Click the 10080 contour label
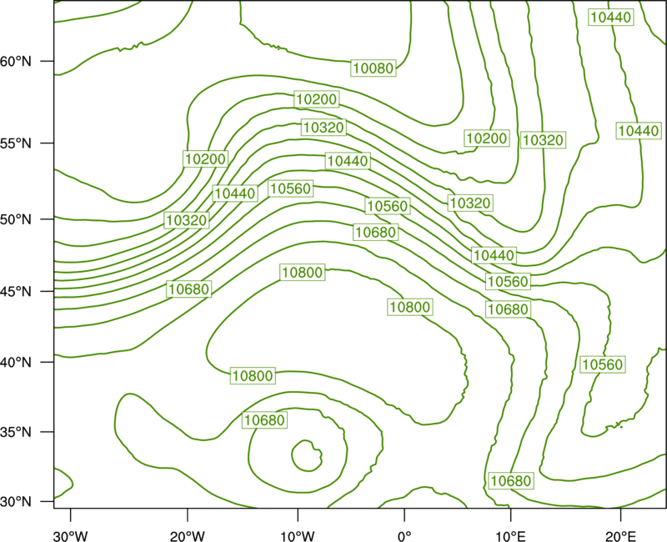This screenshot has width=667, height=542. click(x=374, y=68)
